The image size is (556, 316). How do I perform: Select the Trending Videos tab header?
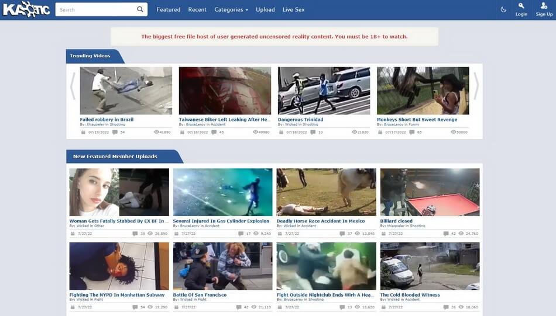pyautogui.click(x=90, y=56)
